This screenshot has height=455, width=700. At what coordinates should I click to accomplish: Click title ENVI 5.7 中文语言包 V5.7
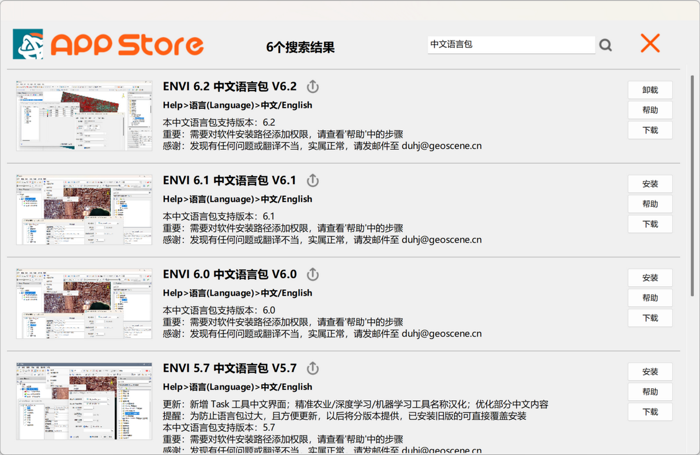[x=229, y=368]
